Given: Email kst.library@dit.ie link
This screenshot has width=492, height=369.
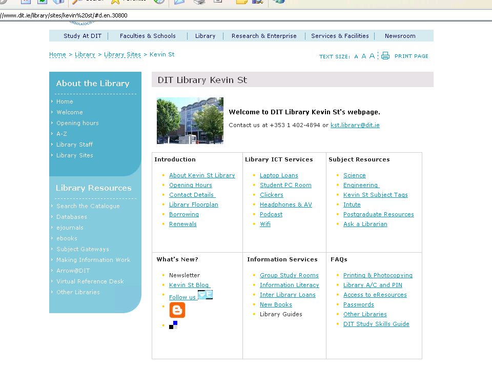Looking at the screenshot, I should coord(355,125).
